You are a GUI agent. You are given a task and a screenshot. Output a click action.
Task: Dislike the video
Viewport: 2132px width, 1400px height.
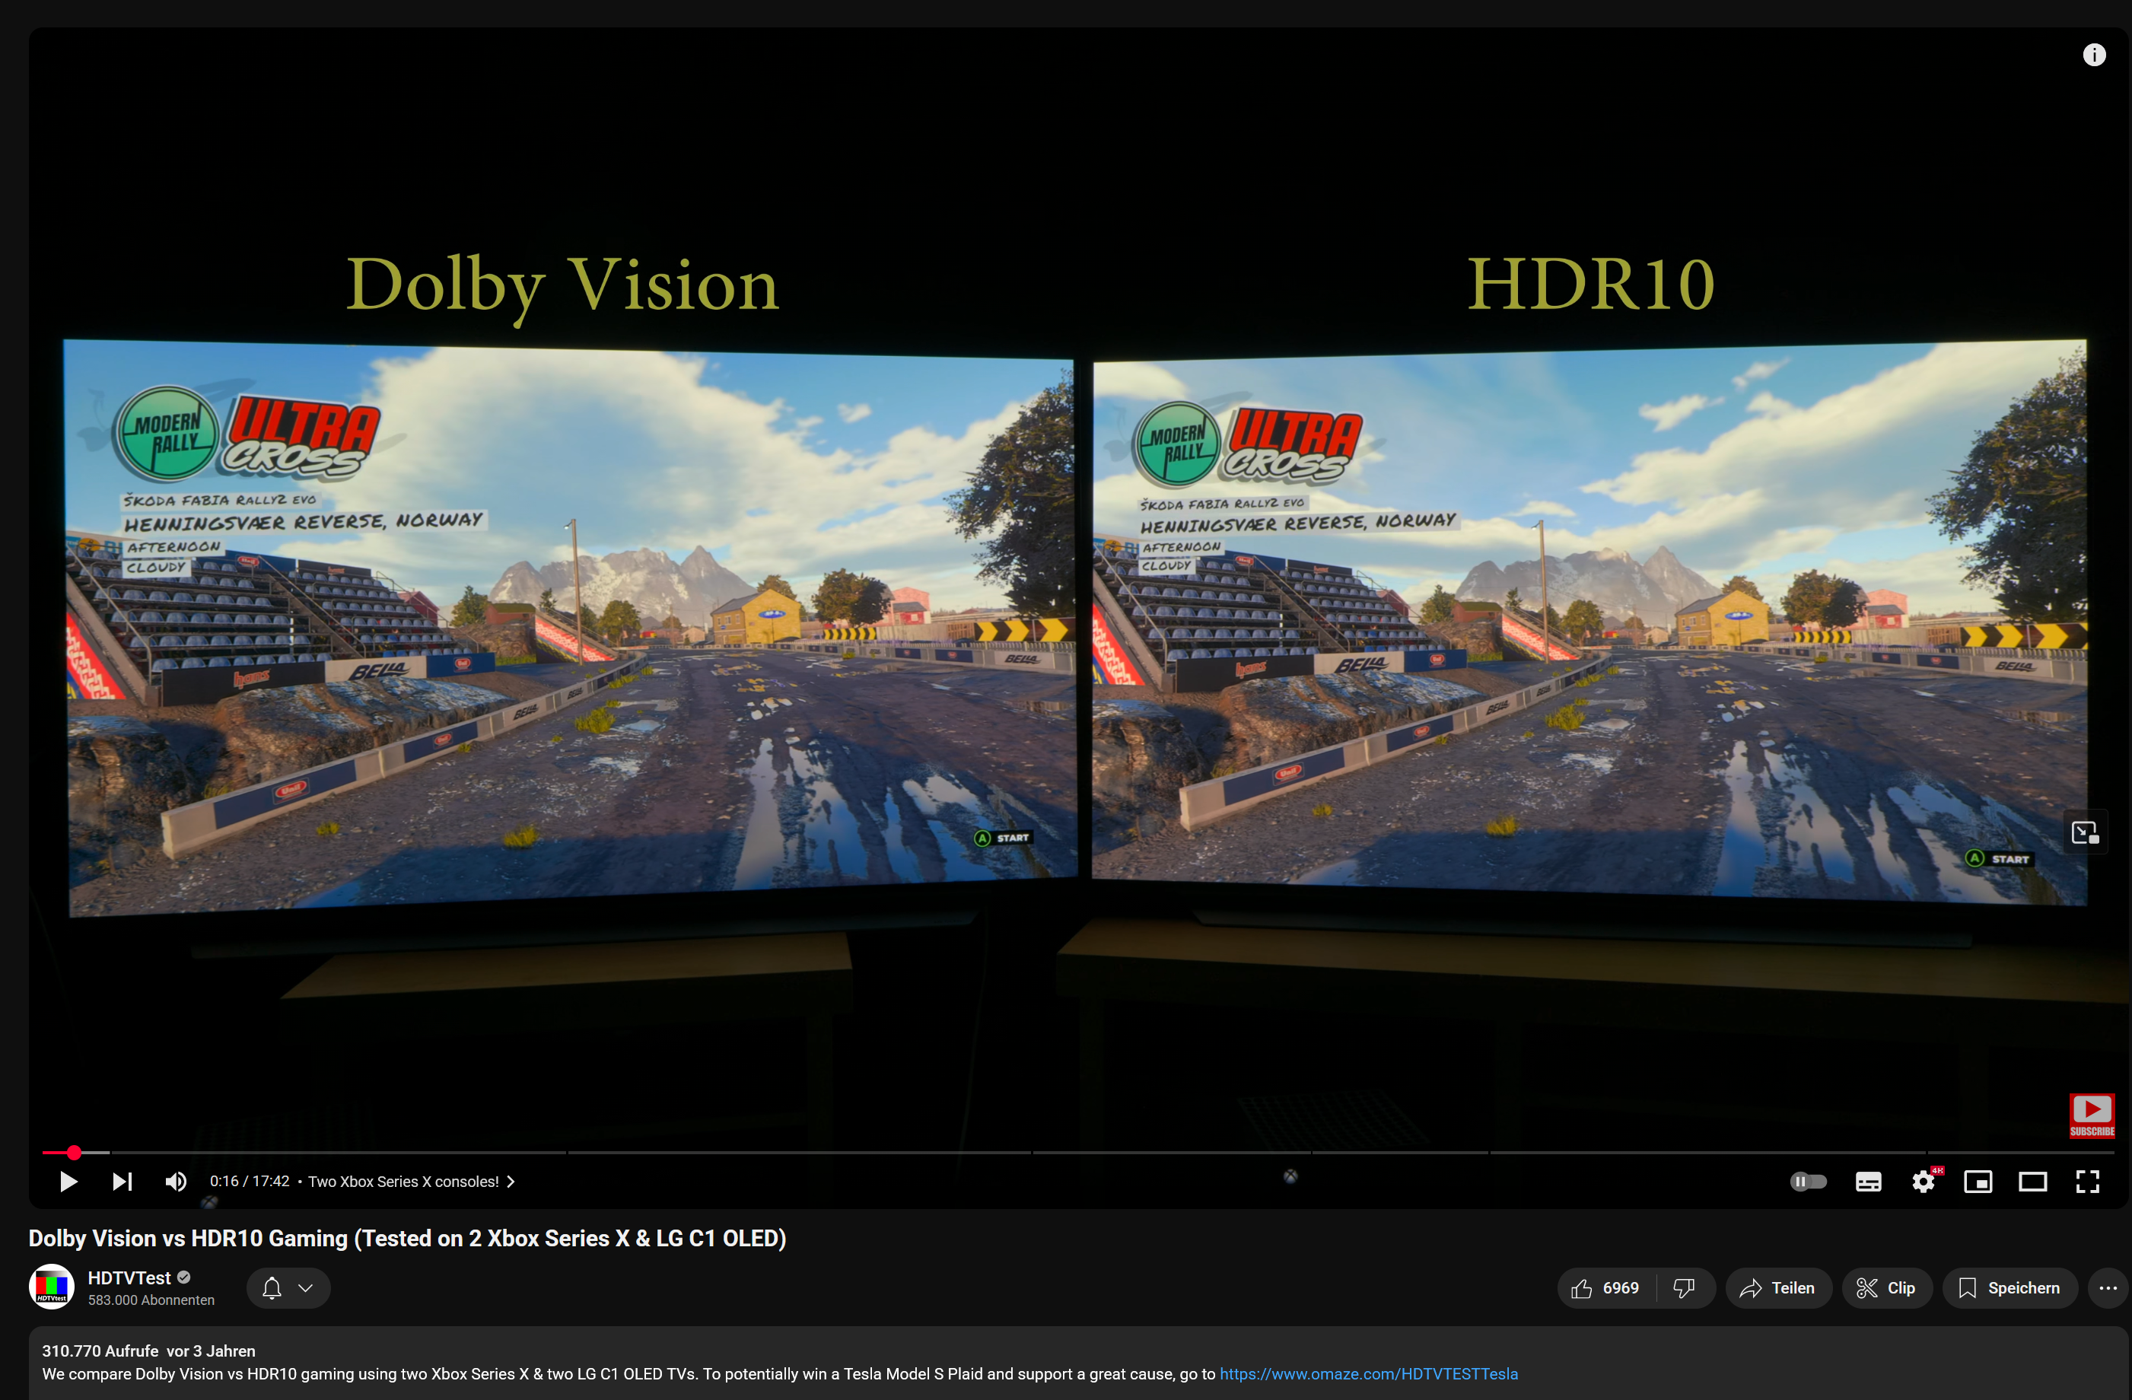(1685, 1287)
